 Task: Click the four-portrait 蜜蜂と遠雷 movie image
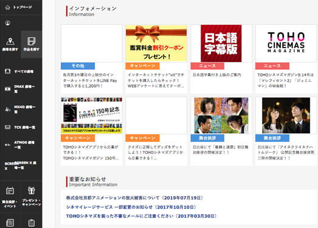[x=221, y=116]
